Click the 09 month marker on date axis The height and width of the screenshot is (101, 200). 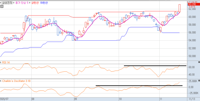pyautogui.click(x=76, y=99)
